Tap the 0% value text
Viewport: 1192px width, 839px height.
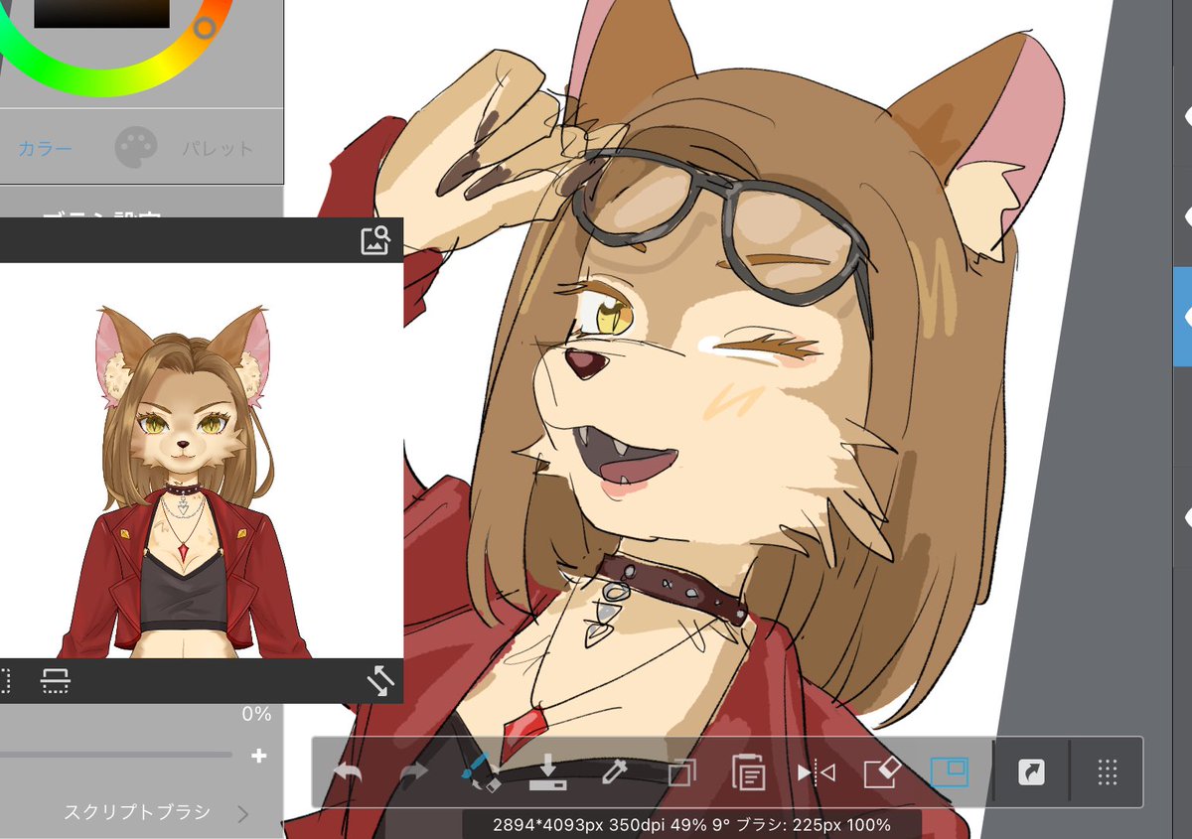(256, 714)
